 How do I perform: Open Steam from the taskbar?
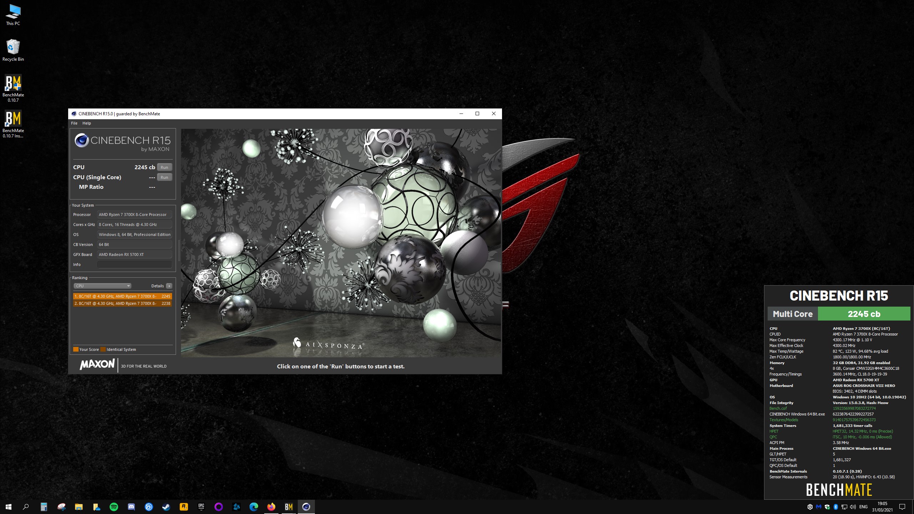coord(166,507)
